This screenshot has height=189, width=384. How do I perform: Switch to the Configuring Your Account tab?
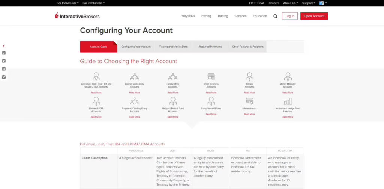coord(136,47)
